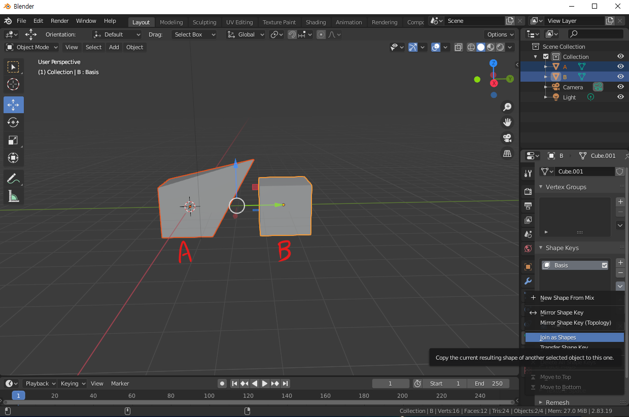Screen dimensions: 629x417
Task: Select the Cursor tool
Action: click(13, 84)
